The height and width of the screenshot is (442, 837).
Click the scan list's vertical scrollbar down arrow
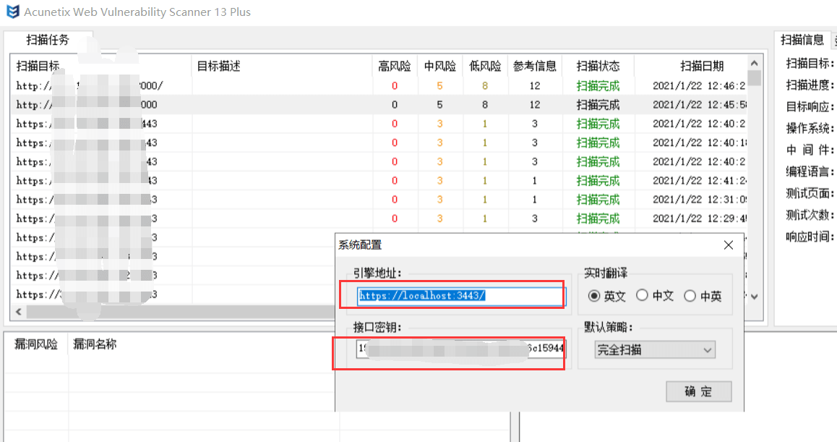(755, 296)
